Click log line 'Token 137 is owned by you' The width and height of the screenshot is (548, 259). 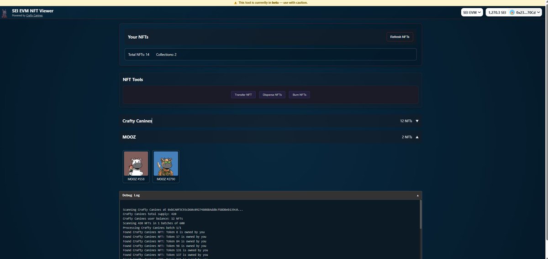[165, 255]
